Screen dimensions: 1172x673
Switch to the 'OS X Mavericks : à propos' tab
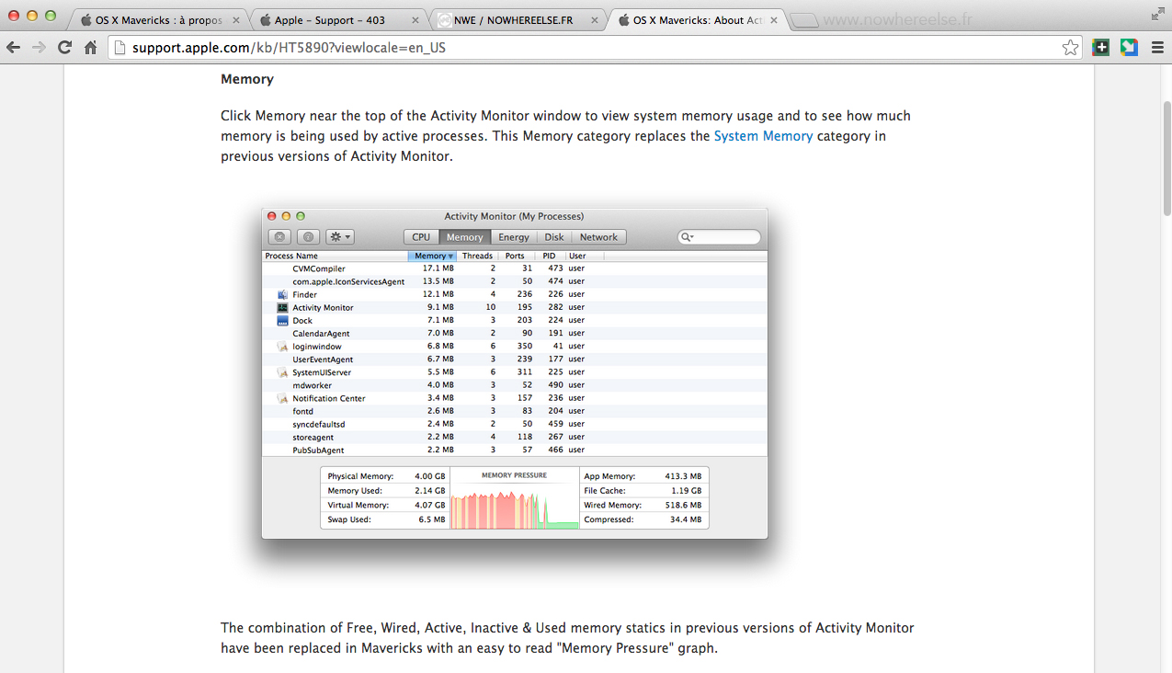click(x=156, y=20)
